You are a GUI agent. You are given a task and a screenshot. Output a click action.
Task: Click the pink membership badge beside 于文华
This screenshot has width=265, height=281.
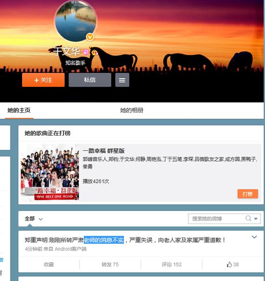point(86,52)
